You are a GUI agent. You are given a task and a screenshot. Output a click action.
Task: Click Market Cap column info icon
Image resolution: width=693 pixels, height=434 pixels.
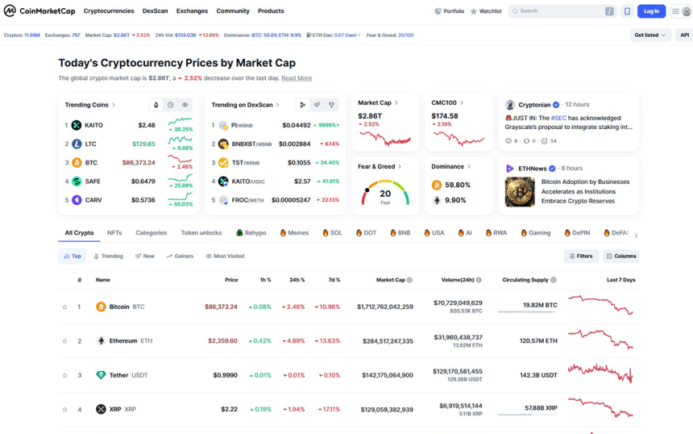409,280
